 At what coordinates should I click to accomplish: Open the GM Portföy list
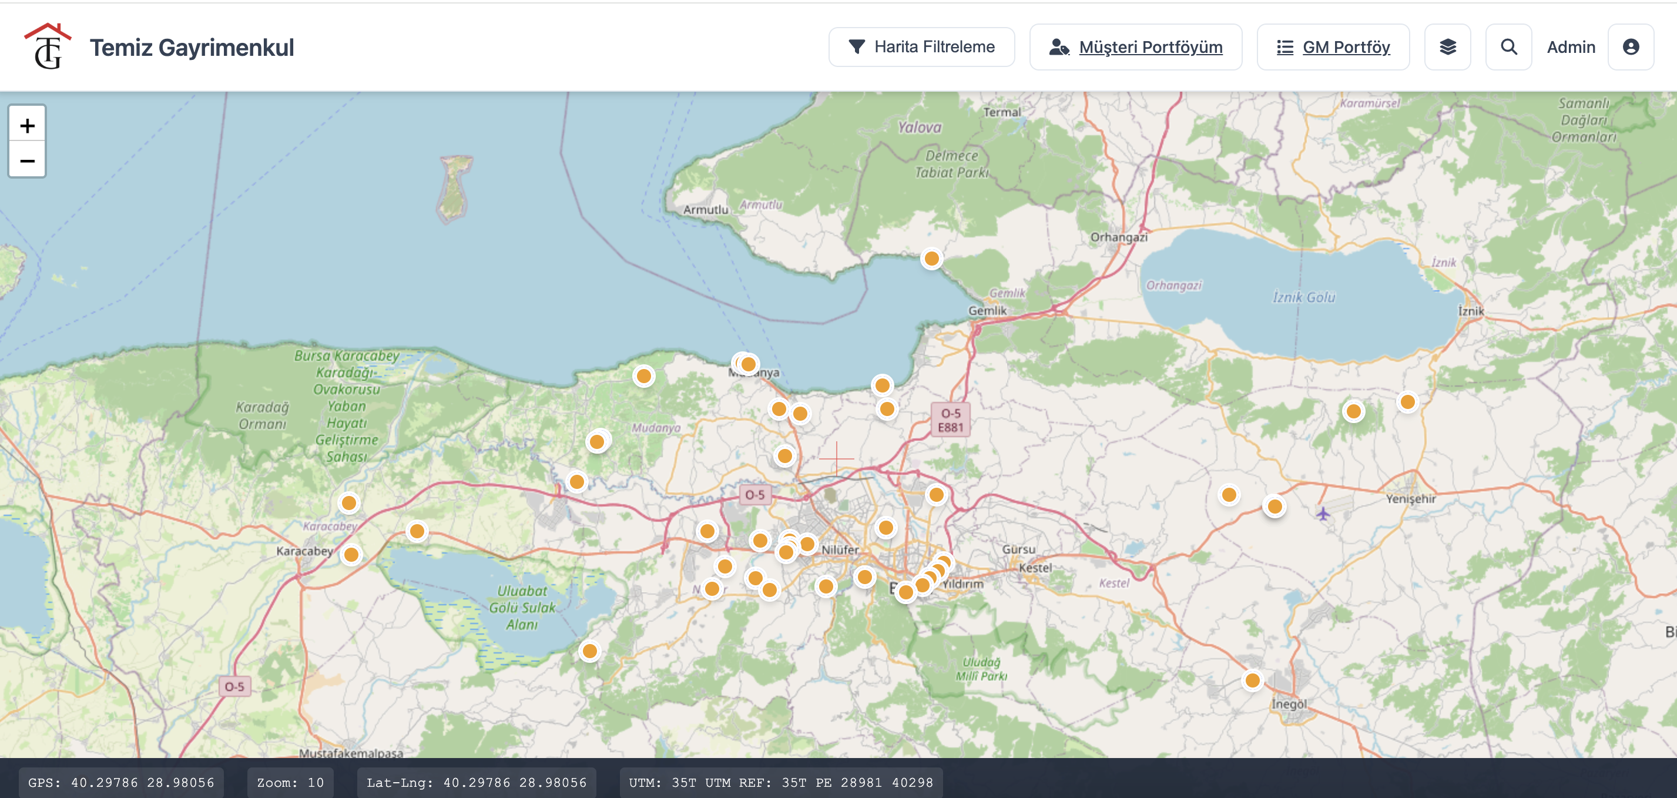point(1333,47)
